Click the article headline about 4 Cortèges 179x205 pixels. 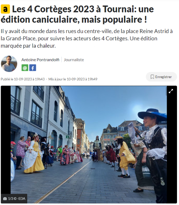[x=77, y=14]
